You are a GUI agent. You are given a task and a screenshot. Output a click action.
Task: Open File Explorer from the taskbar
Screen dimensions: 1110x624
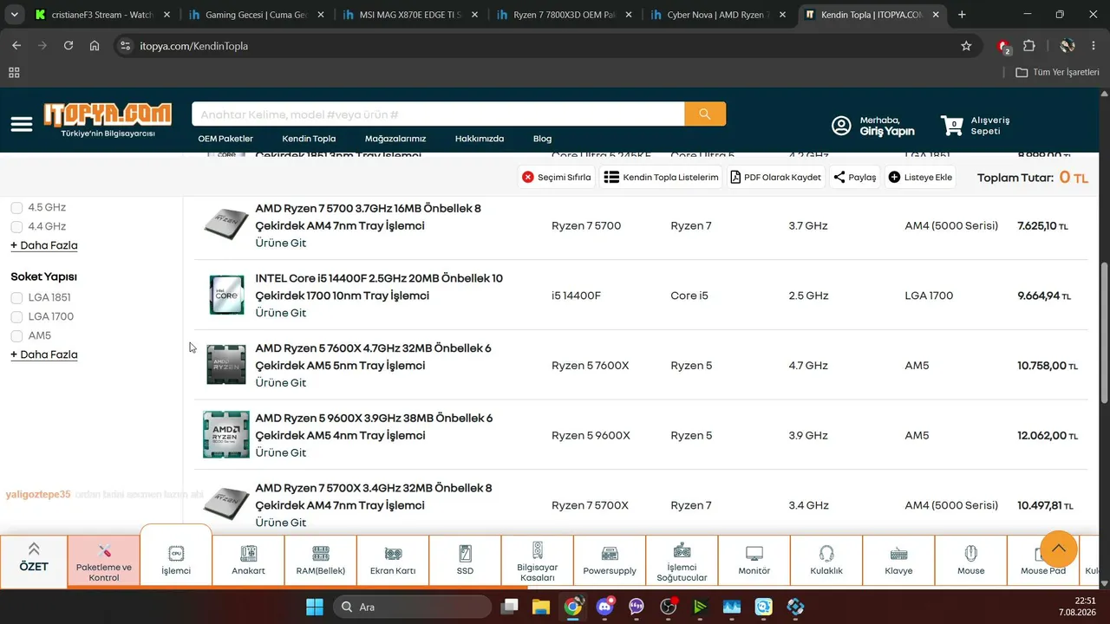540,607
